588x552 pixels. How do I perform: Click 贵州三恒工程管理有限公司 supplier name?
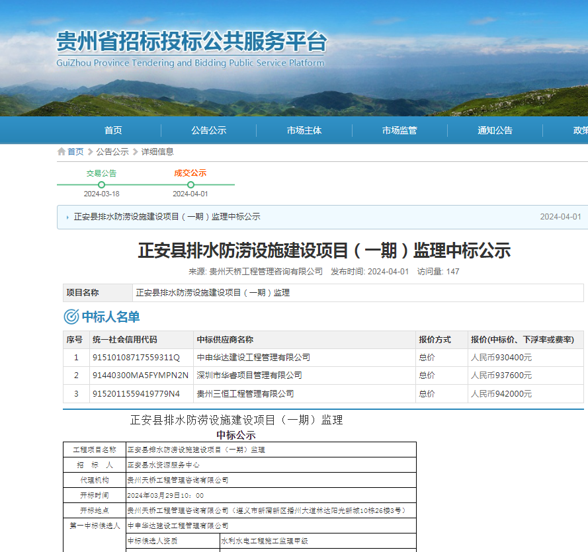pyautogui.click(x=245, y=394)
